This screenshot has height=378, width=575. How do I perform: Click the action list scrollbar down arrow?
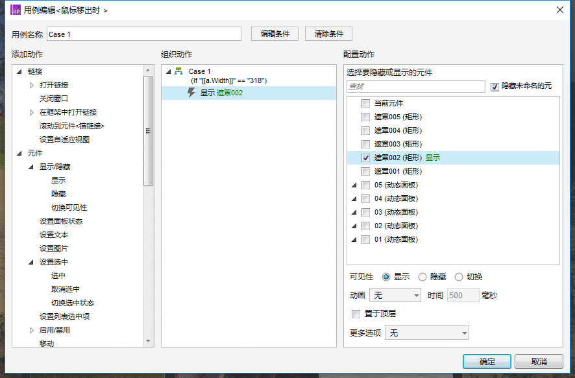148,341
